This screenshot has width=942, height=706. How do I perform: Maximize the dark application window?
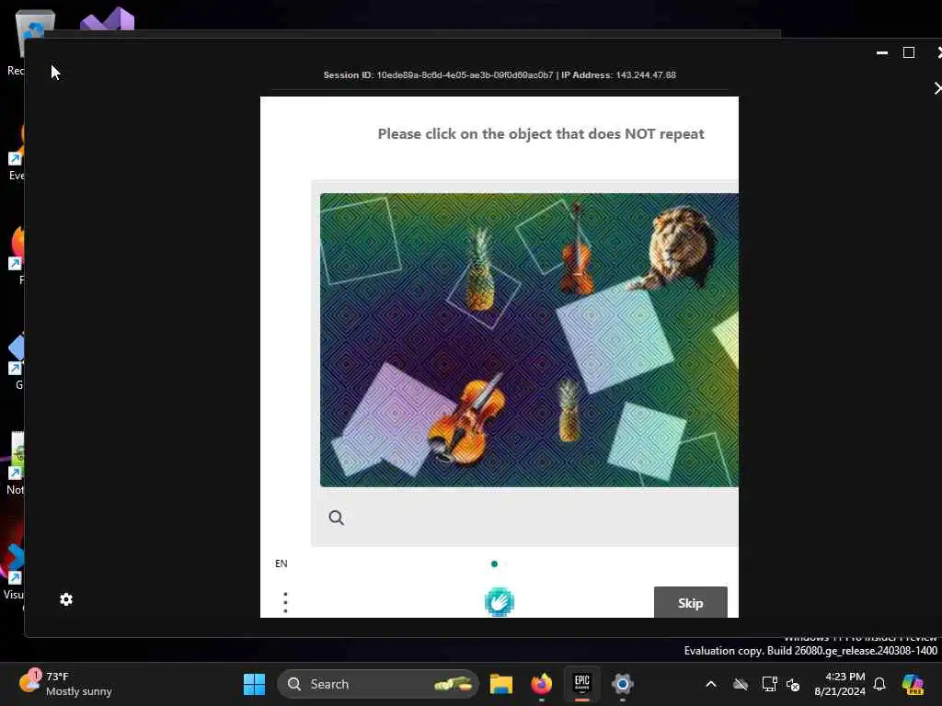pos(909,52)
